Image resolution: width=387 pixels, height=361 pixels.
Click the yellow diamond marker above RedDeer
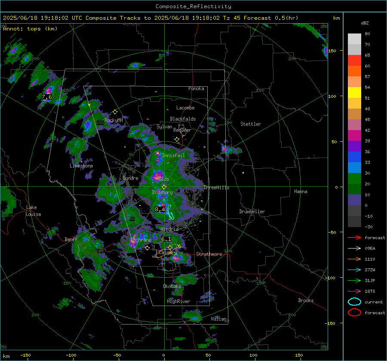tap(177, 140)
